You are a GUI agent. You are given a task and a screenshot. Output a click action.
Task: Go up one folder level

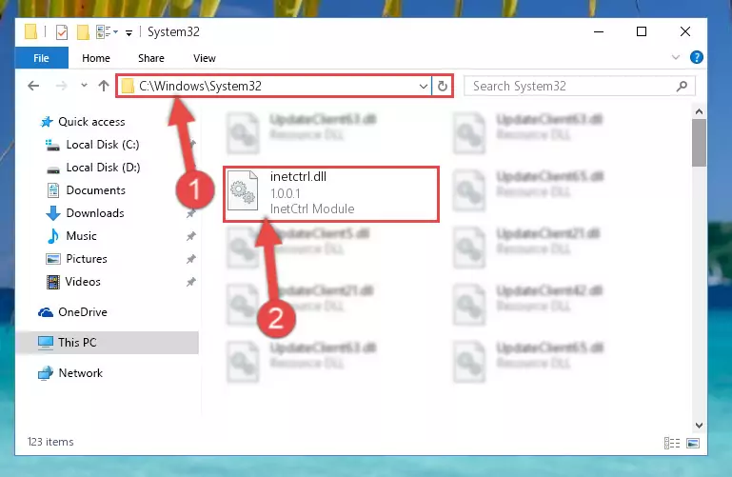pos(104,86)
